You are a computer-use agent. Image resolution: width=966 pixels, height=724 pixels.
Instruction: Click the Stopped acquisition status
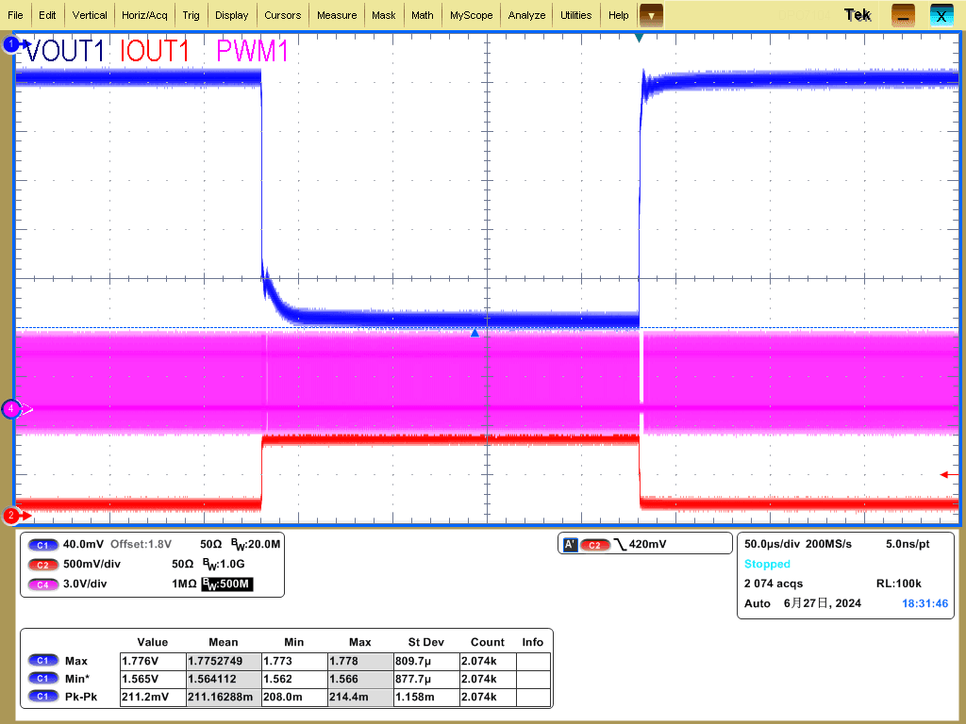(767, 564)
